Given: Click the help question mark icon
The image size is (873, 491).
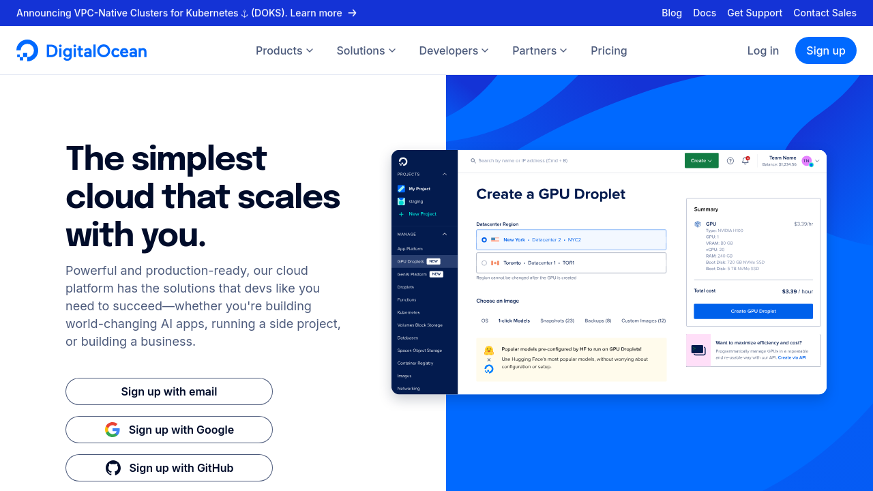Looking at the screenshot, I should click(730, 161).
